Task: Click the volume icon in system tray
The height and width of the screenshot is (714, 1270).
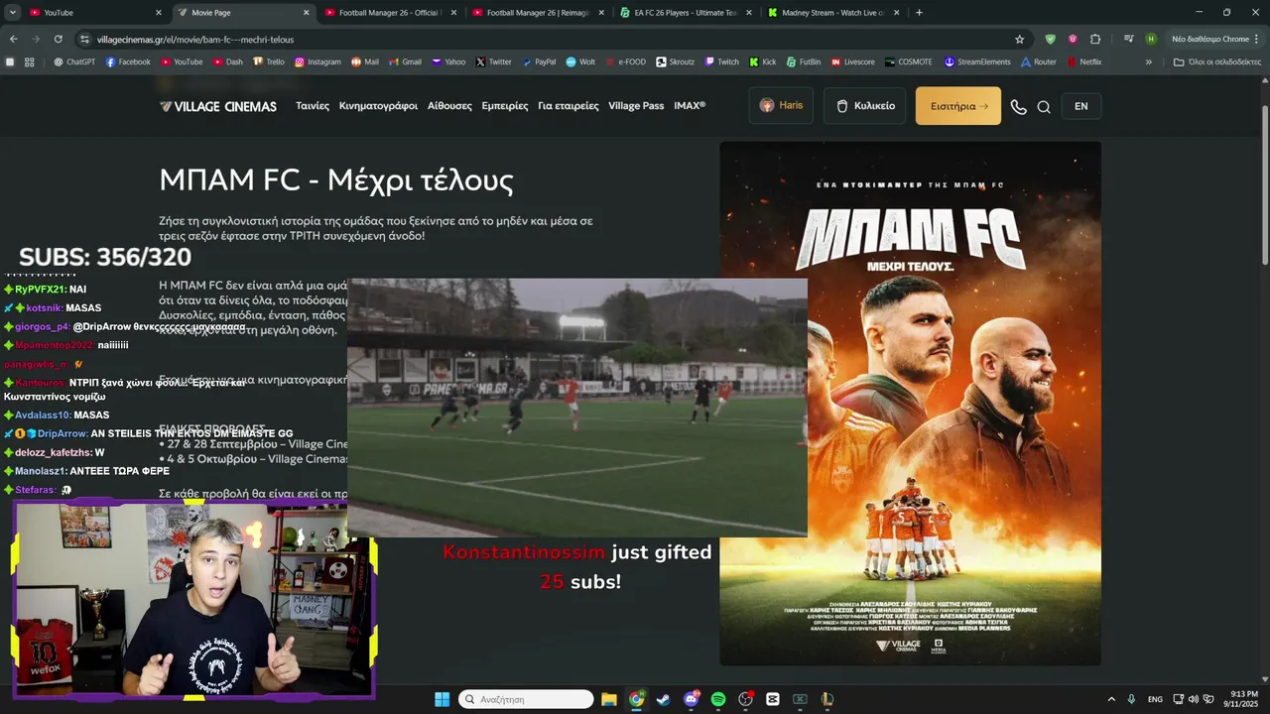Action: click(1193, 699)
